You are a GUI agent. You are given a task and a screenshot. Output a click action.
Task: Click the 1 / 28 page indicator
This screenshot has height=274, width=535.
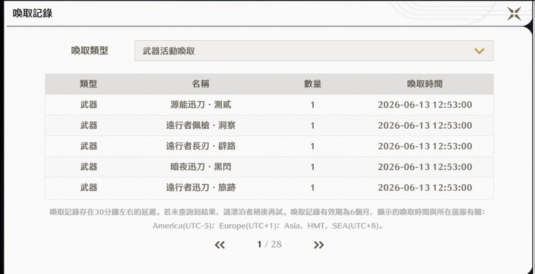[270, 244]
